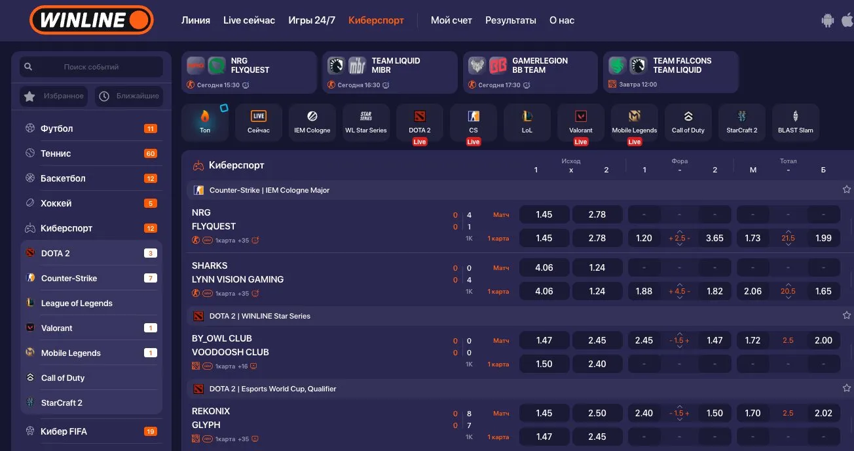This screenshot has width=854, height=451.
Task: Go to Киберспорт in top navigation
Action: tap(376, 20)
